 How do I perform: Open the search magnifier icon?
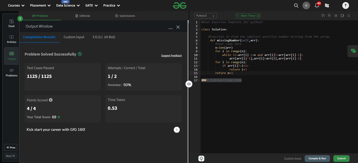pyautogui.click(x=296, y=5)
